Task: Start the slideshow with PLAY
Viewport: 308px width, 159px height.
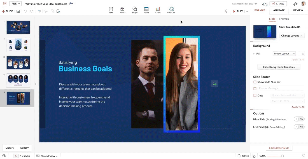Action: [x=238, y=11]
